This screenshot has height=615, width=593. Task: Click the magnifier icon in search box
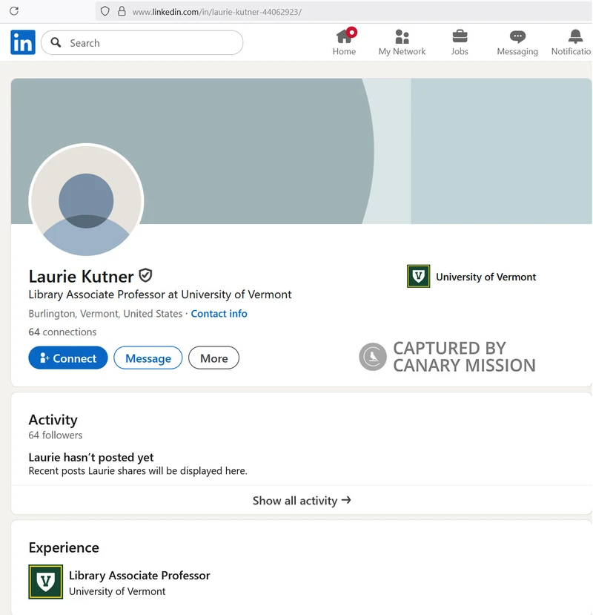[56, 42]
